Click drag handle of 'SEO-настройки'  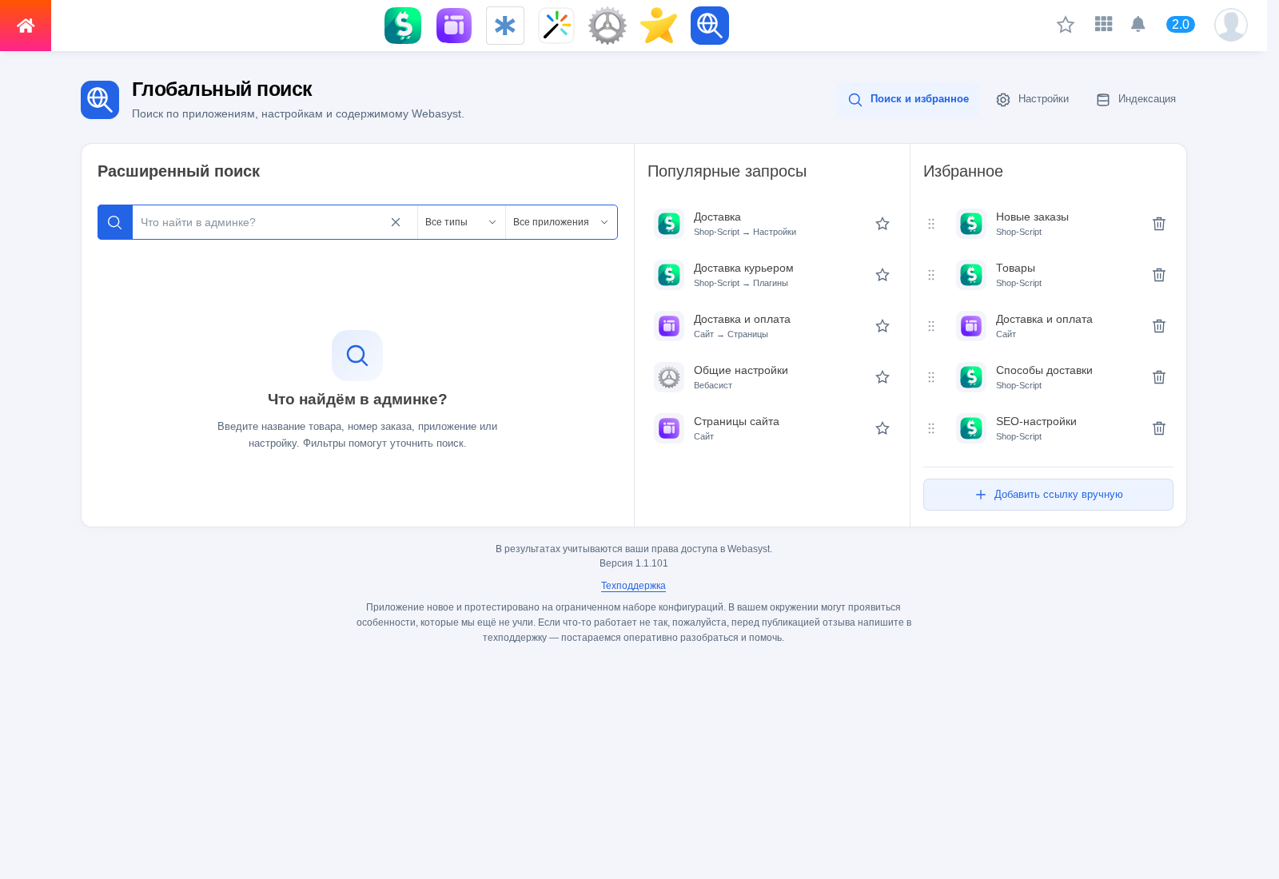point(931,428)
